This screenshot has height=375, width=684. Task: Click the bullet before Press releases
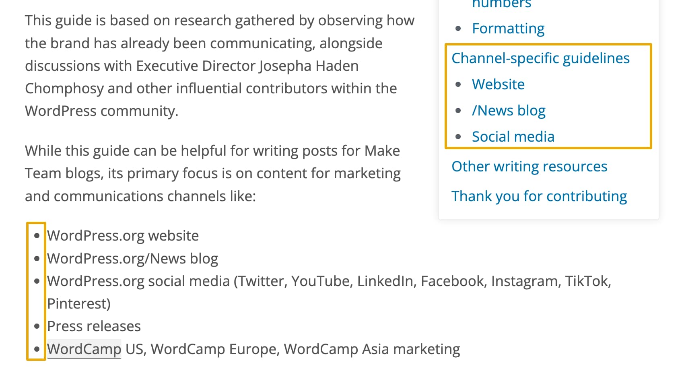pyautogui.click(x=37, y=326)
